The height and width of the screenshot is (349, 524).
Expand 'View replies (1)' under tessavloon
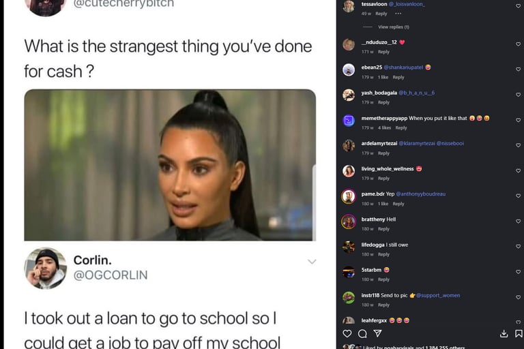coord(393,27)
